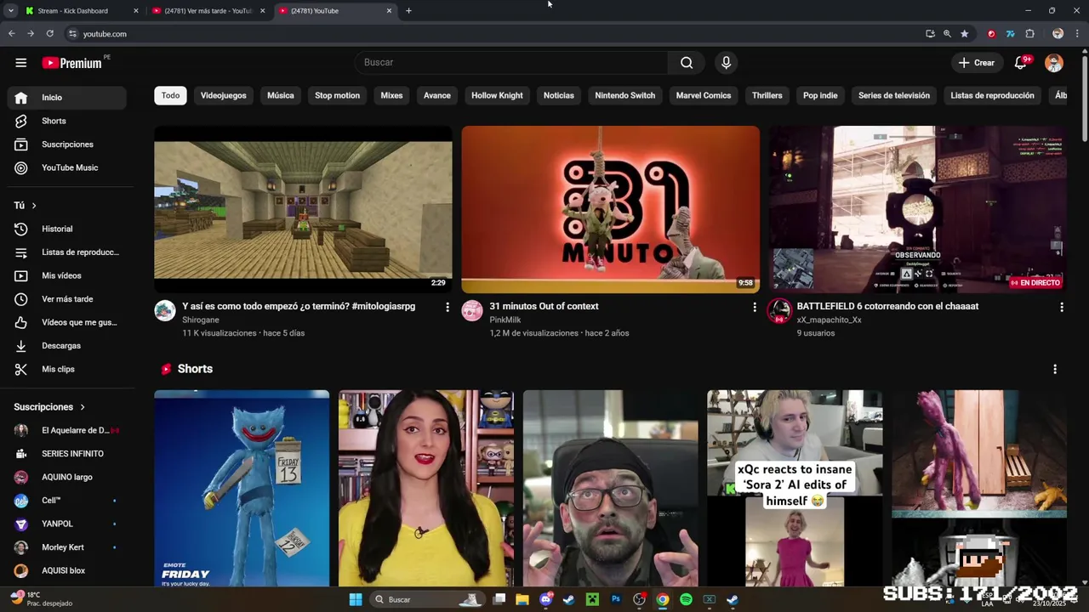Open options for 31 minutos video
This screenshot has height=612, width=1089.
click(x=755, y=307)
